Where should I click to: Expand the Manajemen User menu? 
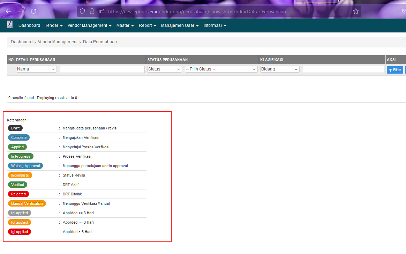(x=180, y=25)
